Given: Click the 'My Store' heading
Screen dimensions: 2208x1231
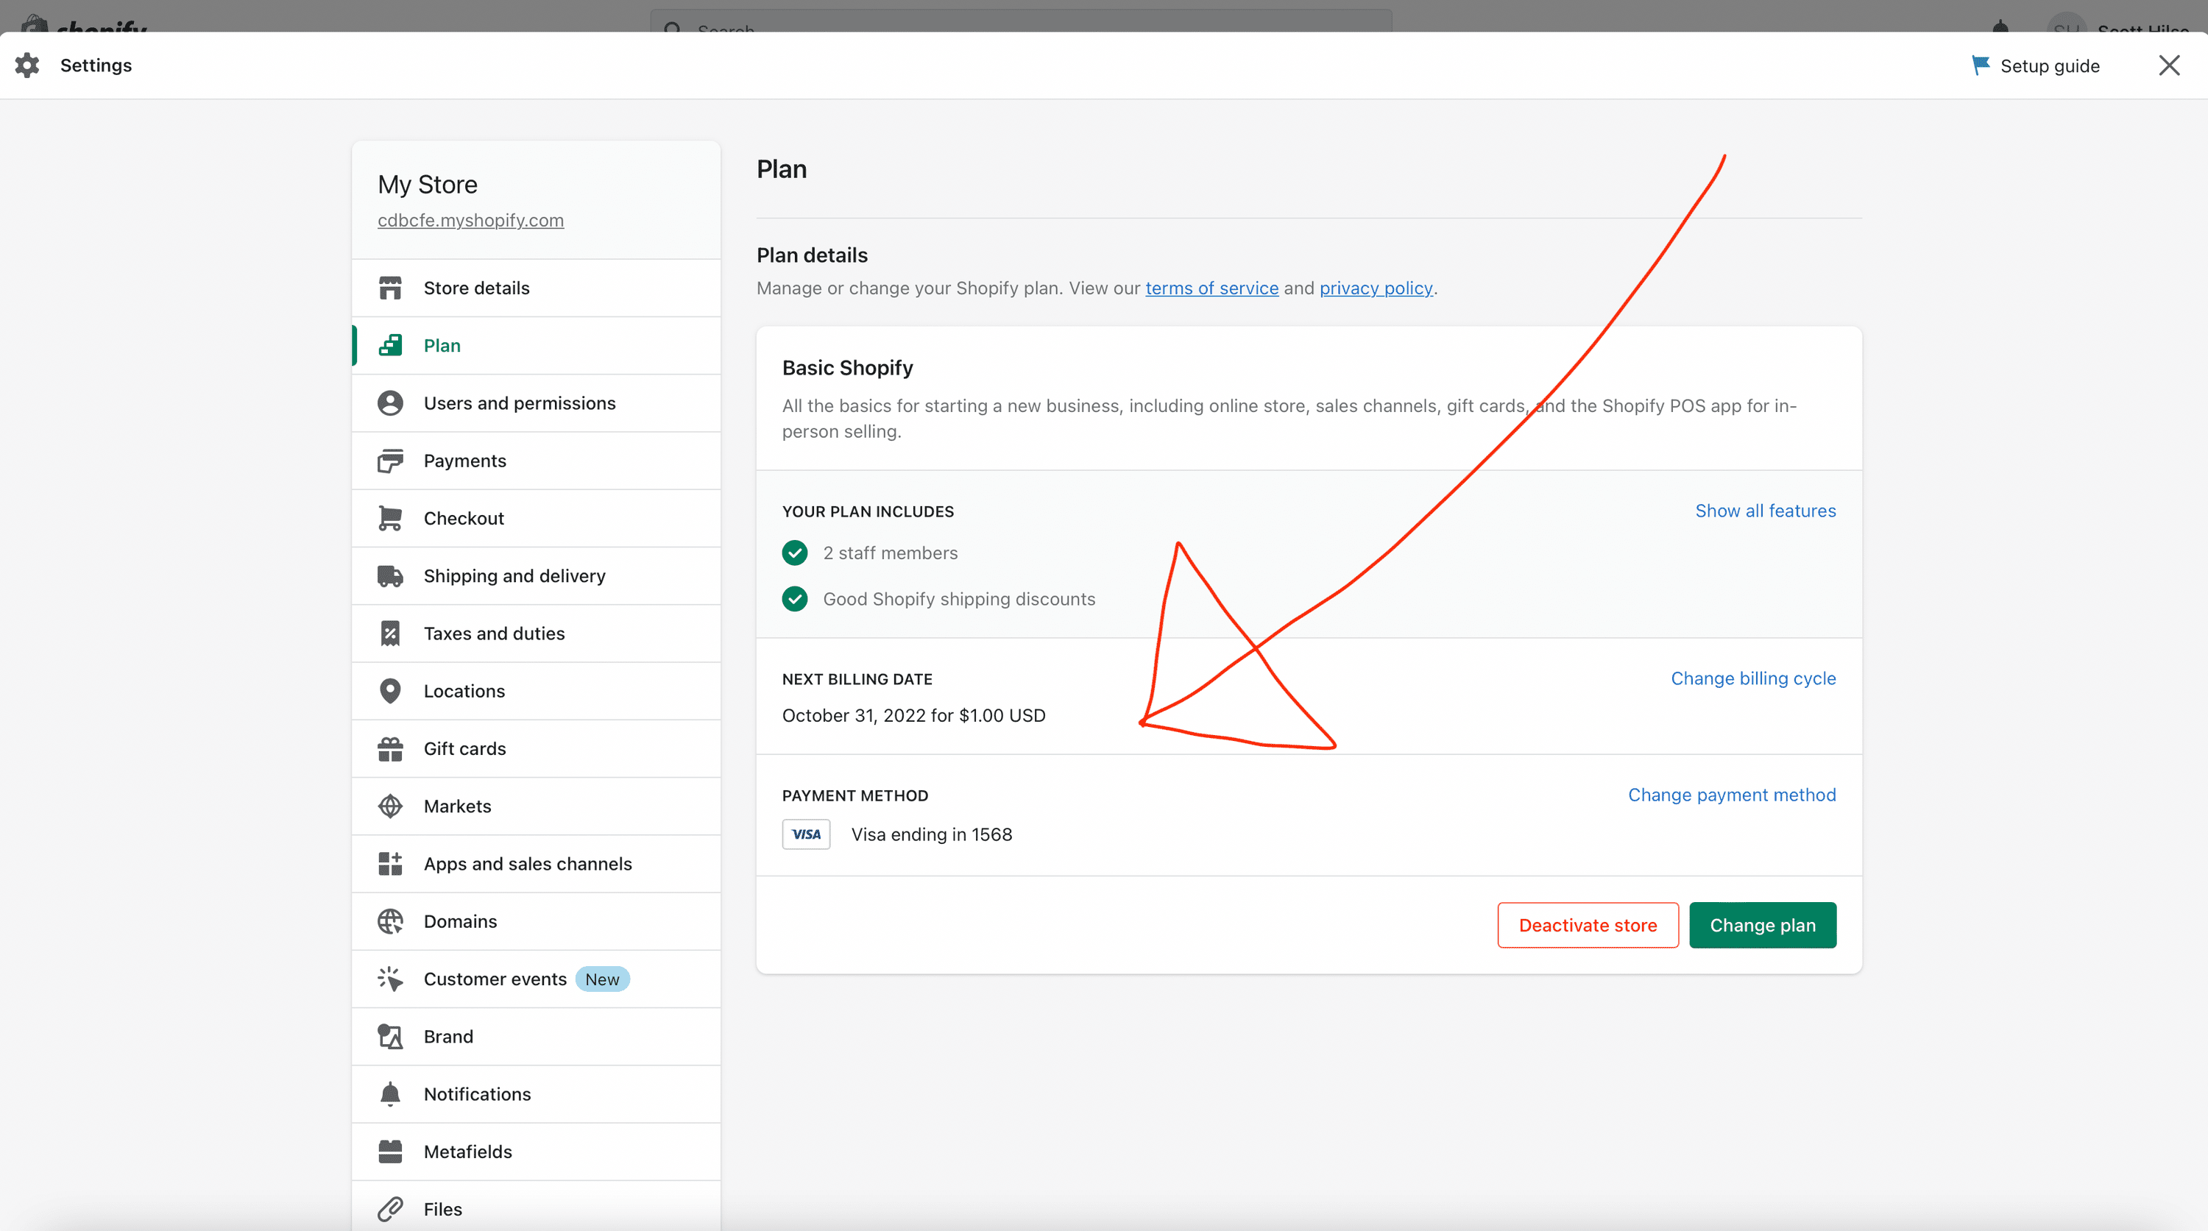Looking at the screenshot, I should (427, 184).
